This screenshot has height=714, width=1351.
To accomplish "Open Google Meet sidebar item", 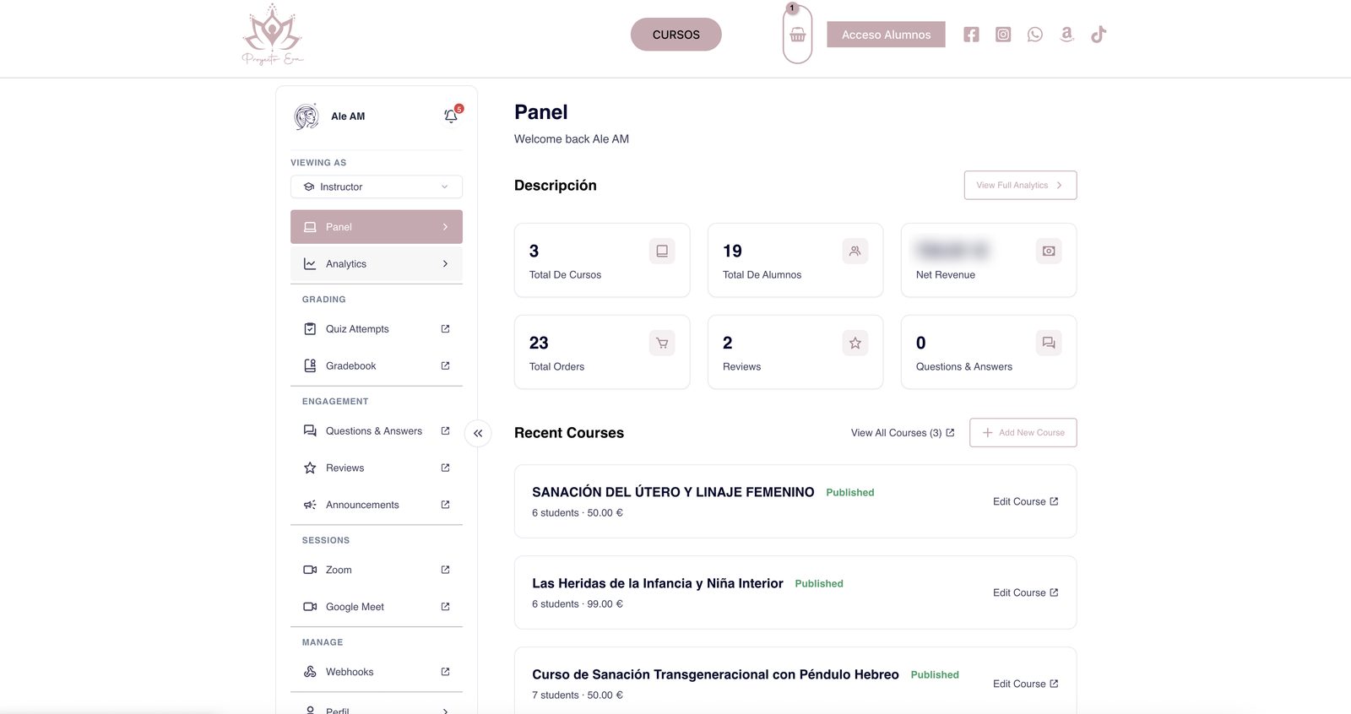I will click(x=377, y=607).
